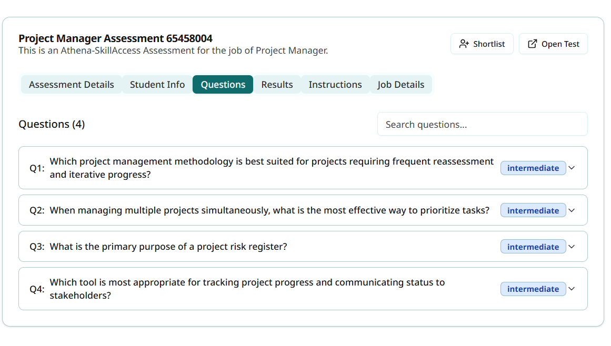Expand question Q1 using its chevron

[x=572, y=168]
